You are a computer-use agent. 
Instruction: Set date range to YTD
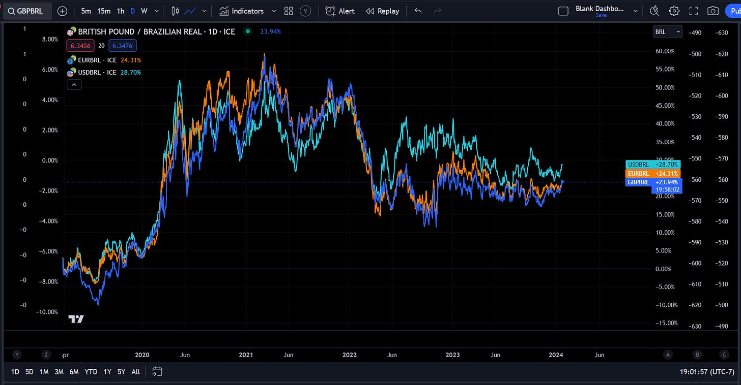(x=91, y=372)
